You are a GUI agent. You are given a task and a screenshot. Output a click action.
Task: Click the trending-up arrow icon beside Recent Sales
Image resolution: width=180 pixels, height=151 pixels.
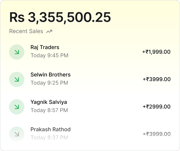pyautogui.click(x=49, y=31)
